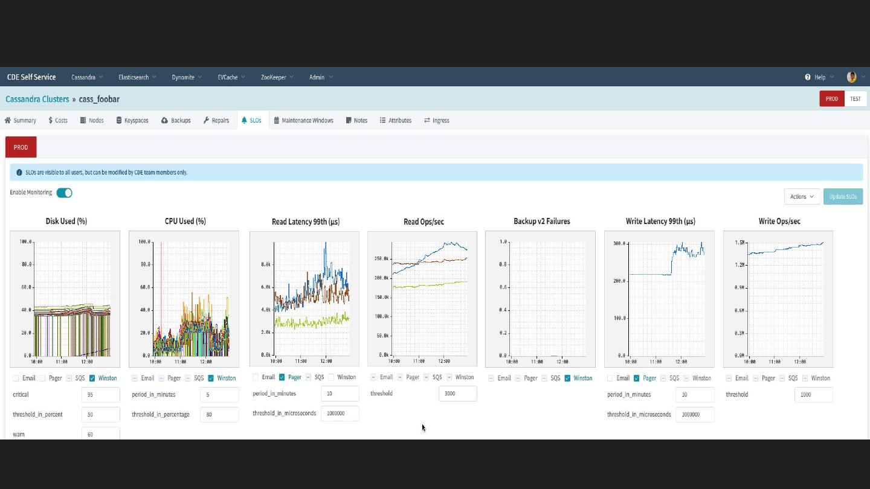870x489 pixels.
Task: Expand the Cassandra navigation menu
Action: (87, 77)
